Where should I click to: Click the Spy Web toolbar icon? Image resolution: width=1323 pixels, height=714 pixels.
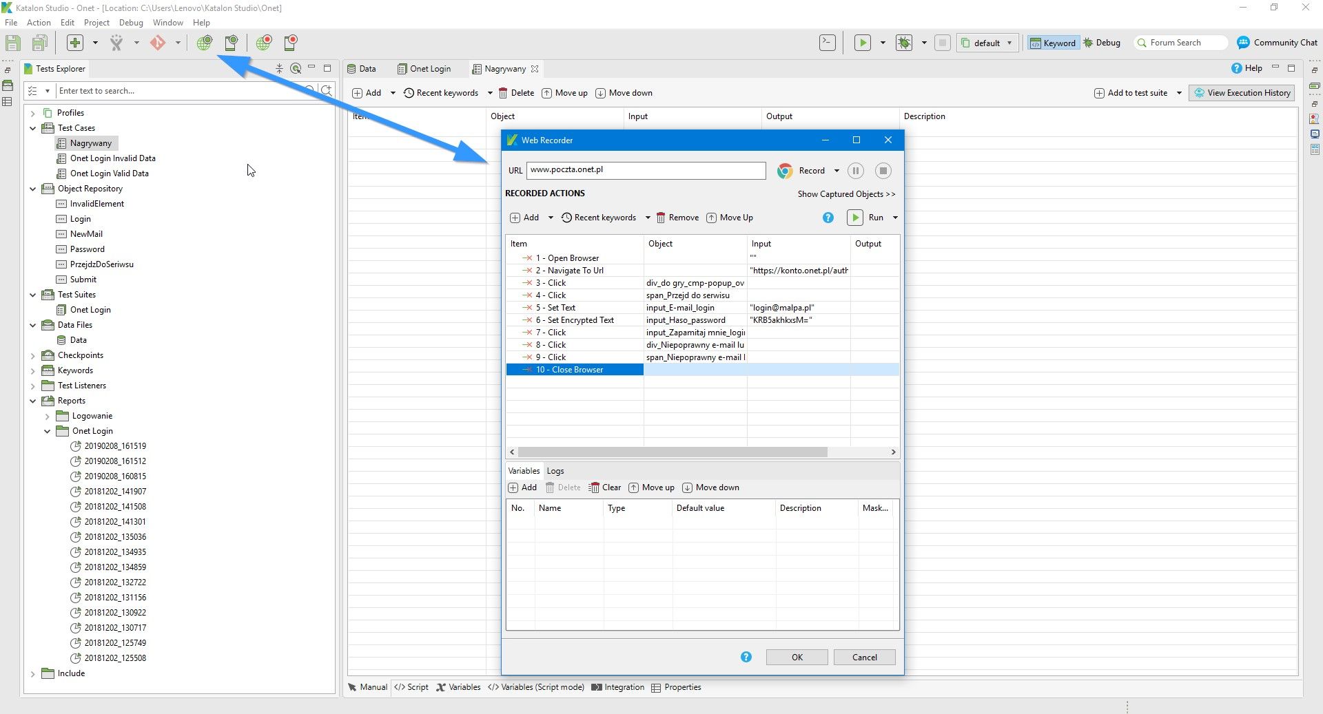pos(204,43)
